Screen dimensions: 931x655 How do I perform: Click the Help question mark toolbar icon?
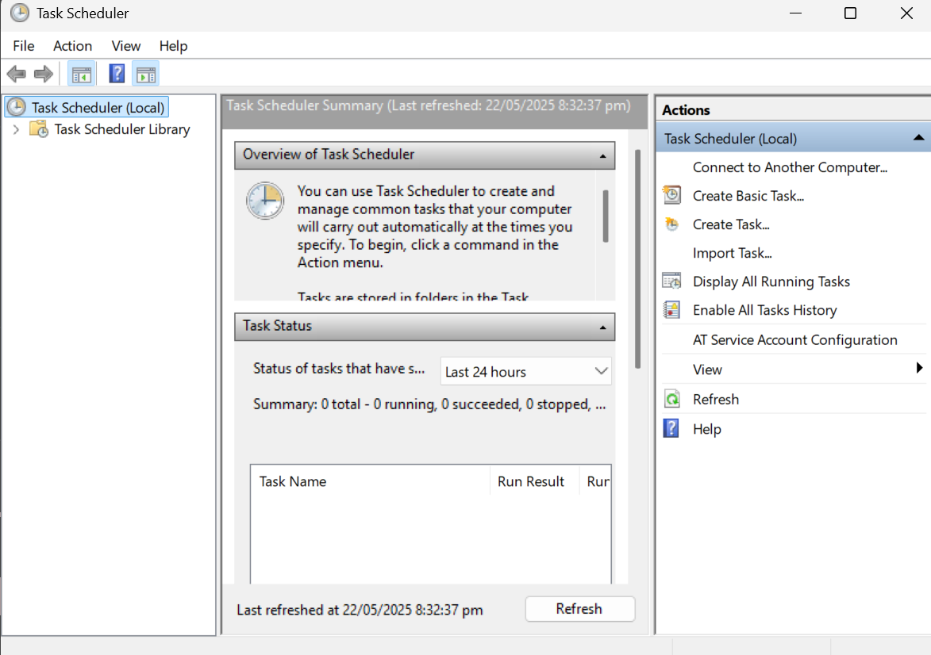116,73
